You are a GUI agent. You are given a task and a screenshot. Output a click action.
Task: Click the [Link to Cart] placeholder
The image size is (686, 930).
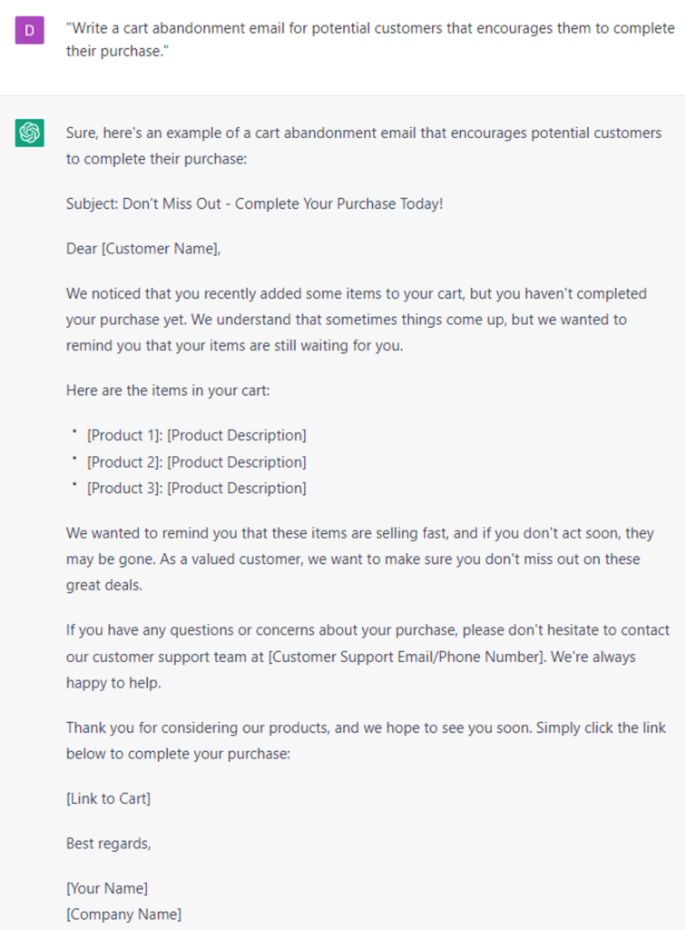pyautogui.click(x=108, y=798)
